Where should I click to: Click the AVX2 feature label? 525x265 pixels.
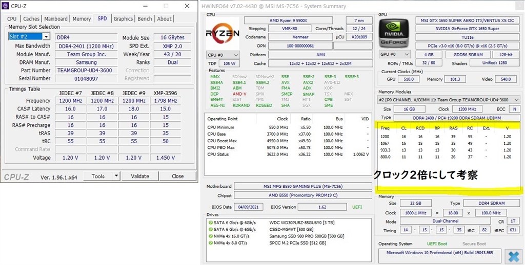coord(308,82)
